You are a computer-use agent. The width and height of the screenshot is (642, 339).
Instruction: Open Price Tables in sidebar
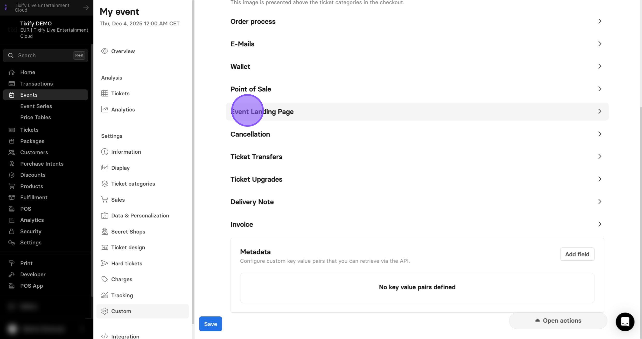point(36,117)
